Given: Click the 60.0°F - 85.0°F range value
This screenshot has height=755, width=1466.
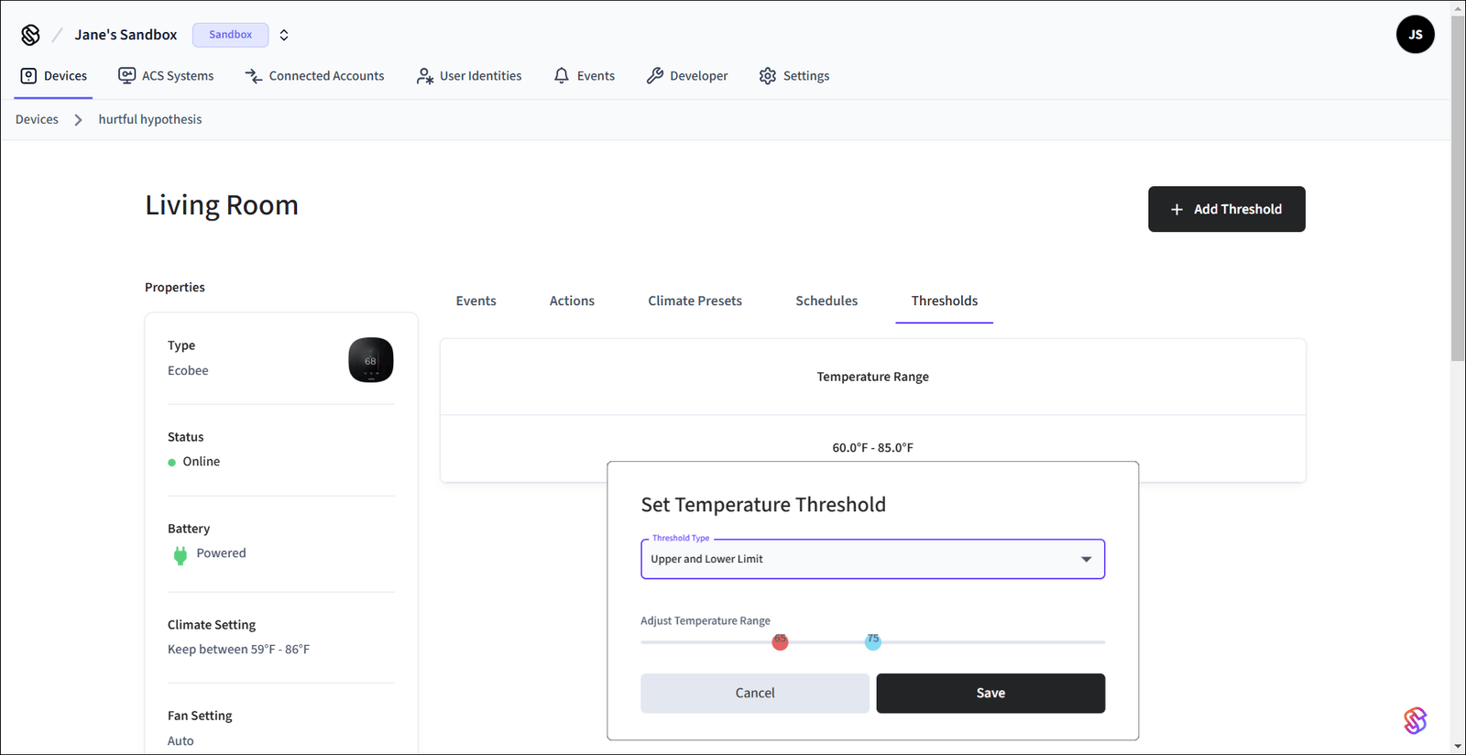Looking at the screenshot, I should [872, 448].
